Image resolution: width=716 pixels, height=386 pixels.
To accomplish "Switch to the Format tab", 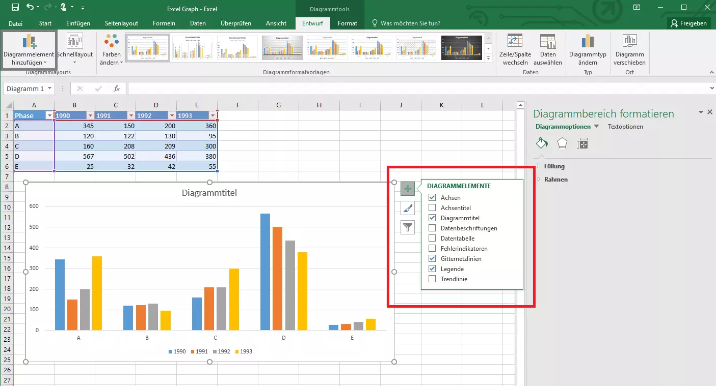I will tap(348, 23).
